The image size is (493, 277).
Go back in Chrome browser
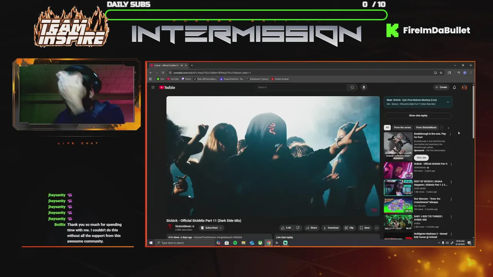(x=151, y=73)
